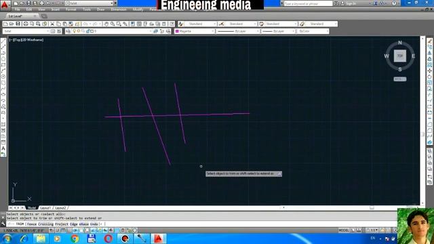Open the Text Style icon next to Standard
The height and width of the screenshot is (244, 434).
click(x=181, y=24)
